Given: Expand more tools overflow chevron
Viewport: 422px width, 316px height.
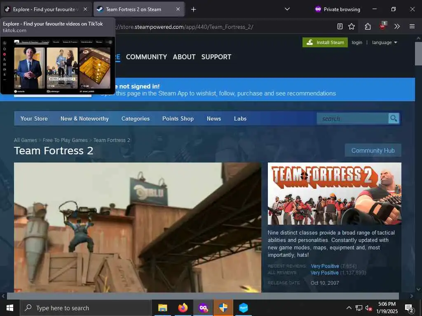Looking at the screenshot, I should (397, 26).
